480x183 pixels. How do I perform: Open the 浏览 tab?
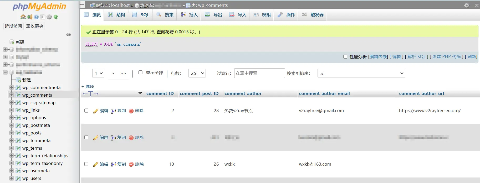coord(92,15)
